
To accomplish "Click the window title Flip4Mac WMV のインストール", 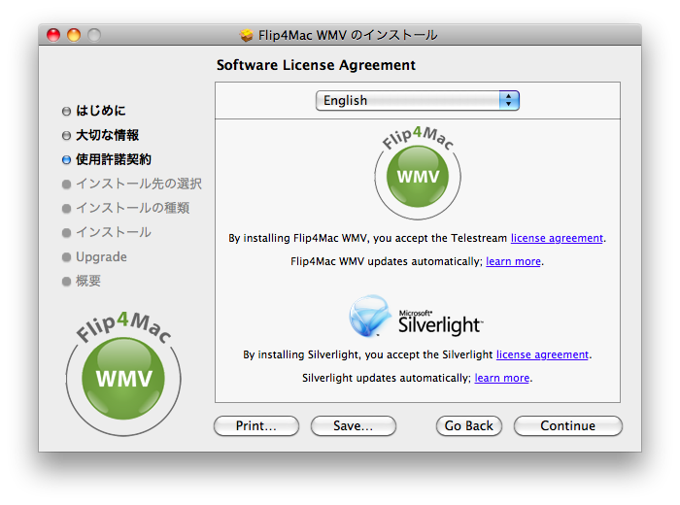I will (x=348, y=35).
